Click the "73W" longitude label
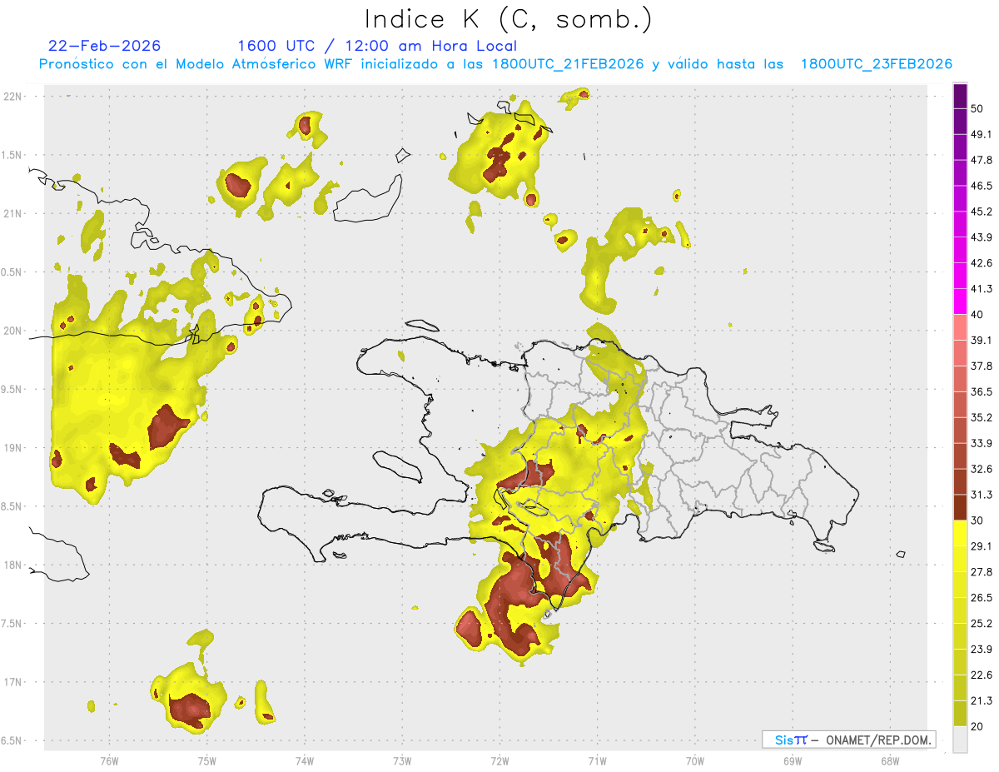Screen dimensions: 999x772 pyautogui.click(x=402, y=761)
